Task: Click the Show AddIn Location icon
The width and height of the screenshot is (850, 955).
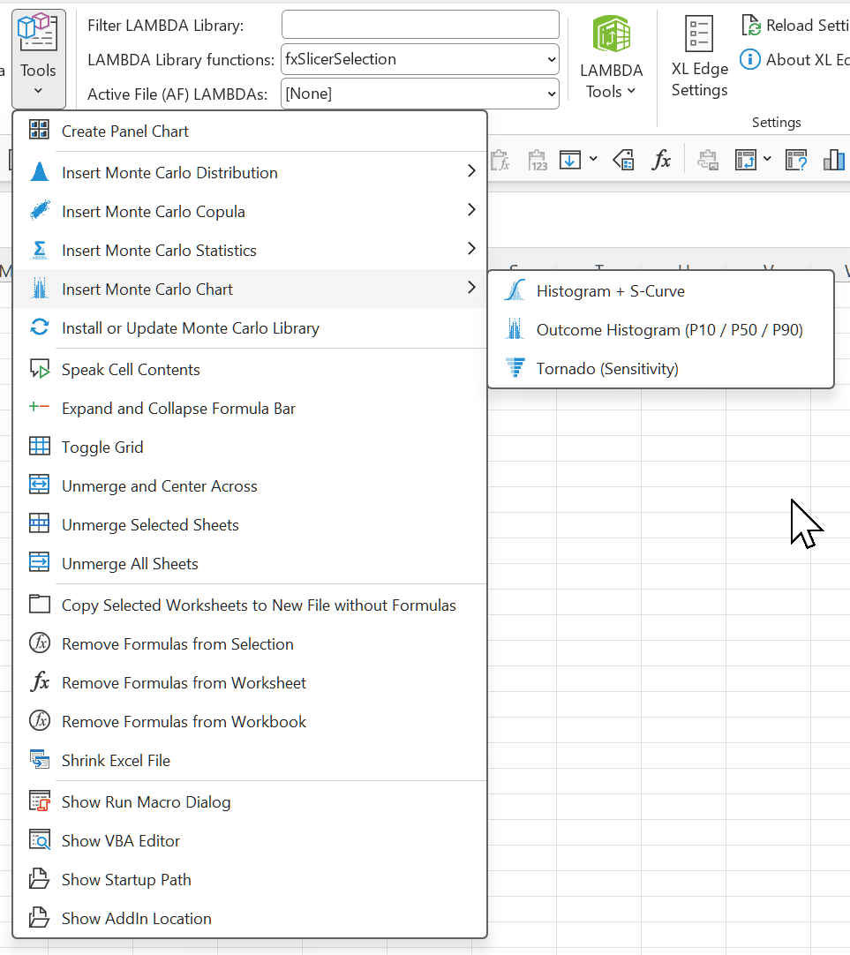Action: pos(40,917)
